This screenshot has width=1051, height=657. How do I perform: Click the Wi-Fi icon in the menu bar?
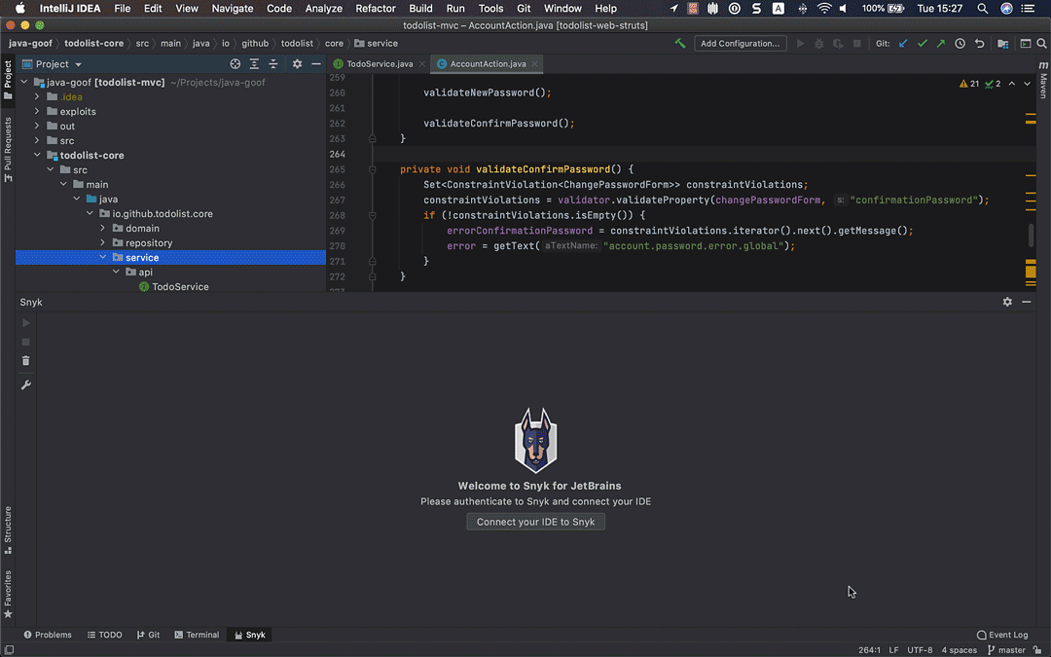coord(824,9)
